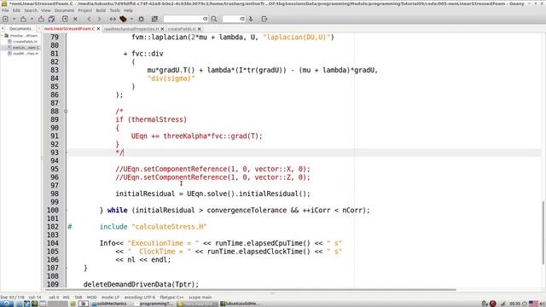This screenshot has width=546, height=307.
Task: Save all open files toolbar icon
Action: pyautogui.click(x=51, y=19)
